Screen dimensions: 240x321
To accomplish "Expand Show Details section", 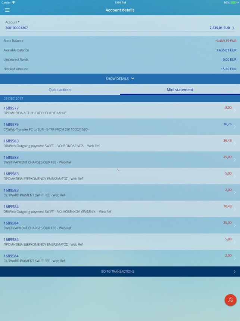I will pos(120,79).
